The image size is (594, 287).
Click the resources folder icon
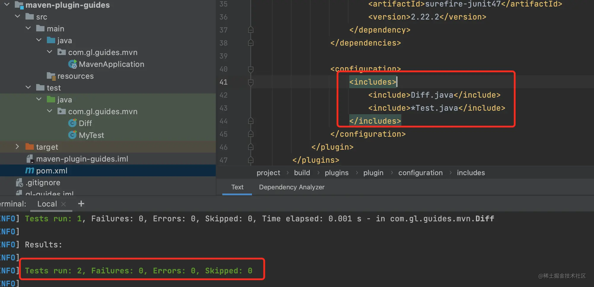[x=51, y=76]
